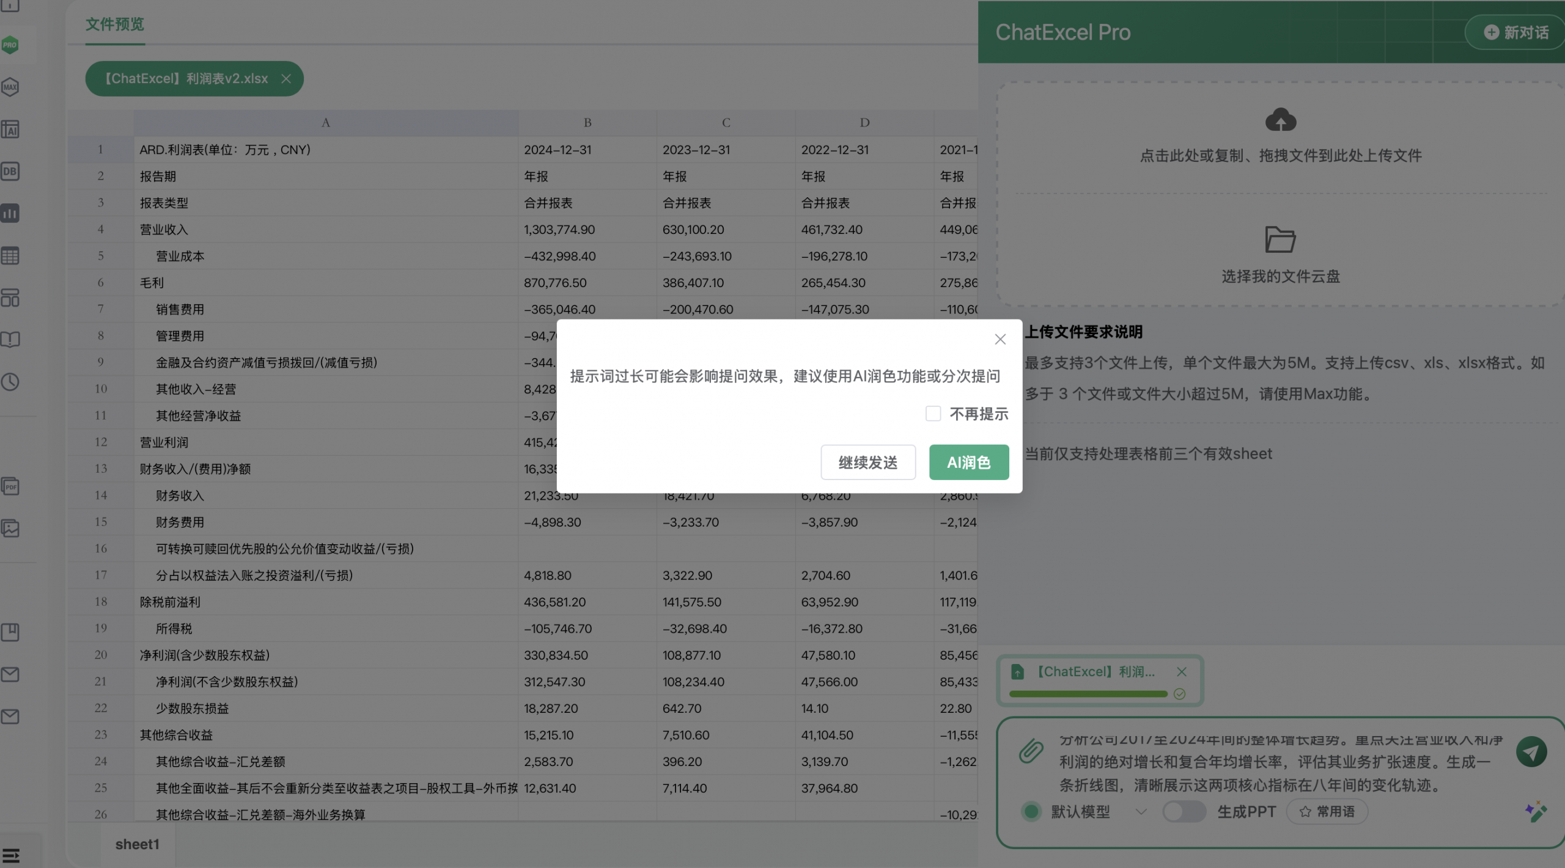Click the PDF tool icon in the sidebar
This screenshot has height=868, width=1565.
(10, 486)
